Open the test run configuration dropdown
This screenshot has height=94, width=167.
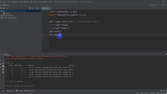pos(154,5)
